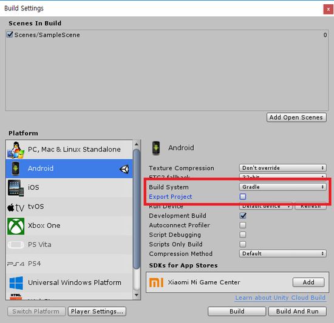This screenshot has height=323, width=334.
Task: Open Learn about Unity Cloud Build link
Action: click(x=281, y=298)
